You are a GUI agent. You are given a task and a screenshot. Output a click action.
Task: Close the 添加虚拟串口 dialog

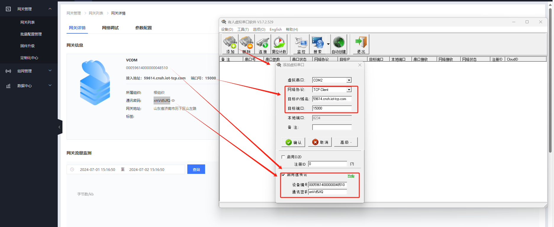coord(360,65)
